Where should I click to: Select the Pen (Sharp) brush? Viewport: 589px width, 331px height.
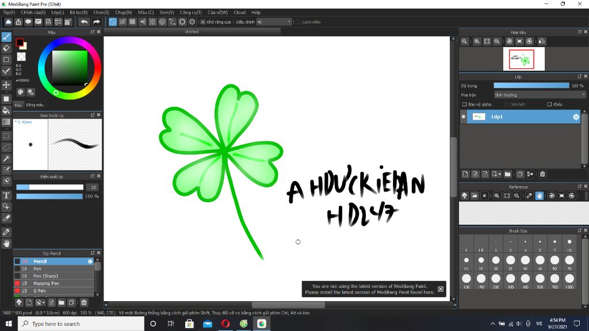(53, 276)
